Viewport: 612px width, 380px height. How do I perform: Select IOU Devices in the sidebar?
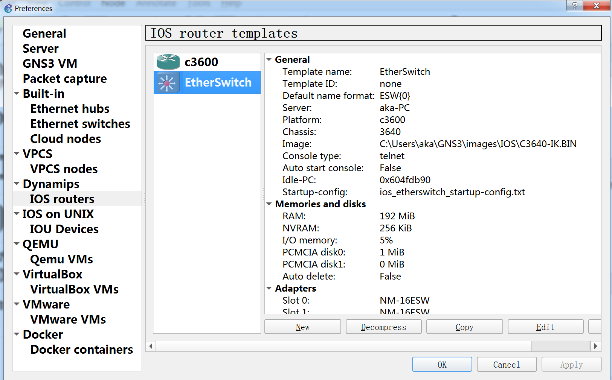coord(64,229)
